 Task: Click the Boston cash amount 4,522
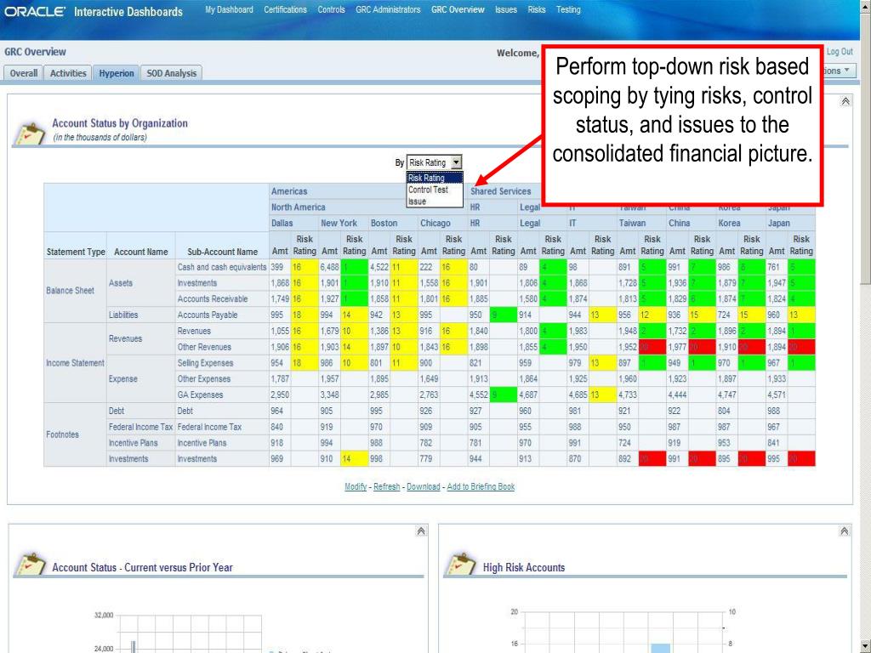(379, 267)
